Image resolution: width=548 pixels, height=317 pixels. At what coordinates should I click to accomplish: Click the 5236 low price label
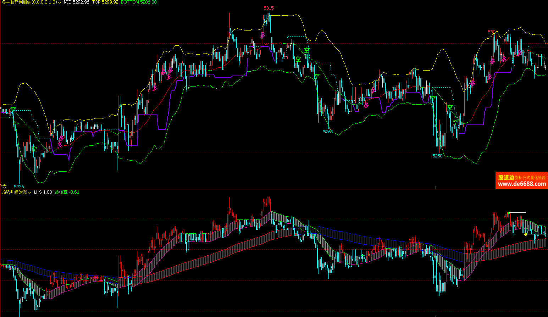[19, 187]
